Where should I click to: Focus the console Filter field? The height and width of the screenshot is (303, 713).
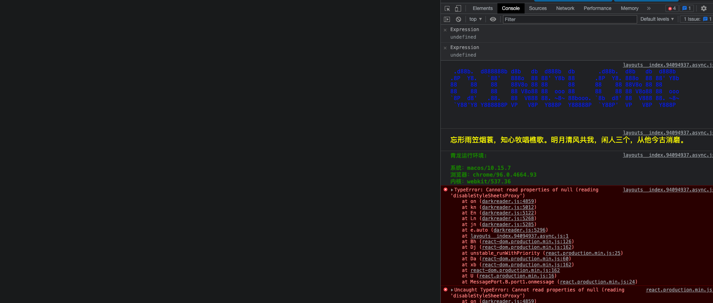click(570, 19)
